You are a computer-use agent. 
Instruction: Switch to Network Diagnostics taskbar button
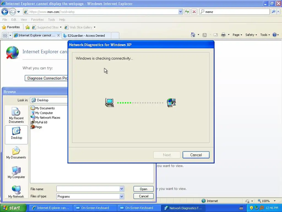[183, 208]
